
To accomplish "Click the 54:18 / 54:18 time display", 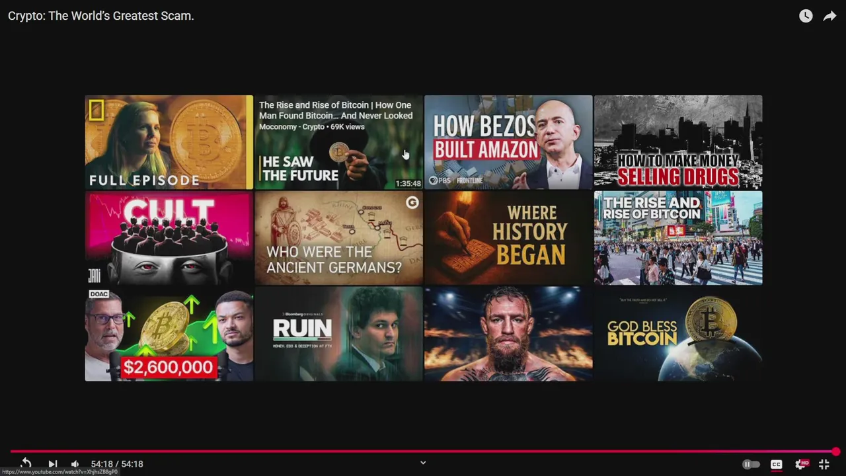I will 117,464.
